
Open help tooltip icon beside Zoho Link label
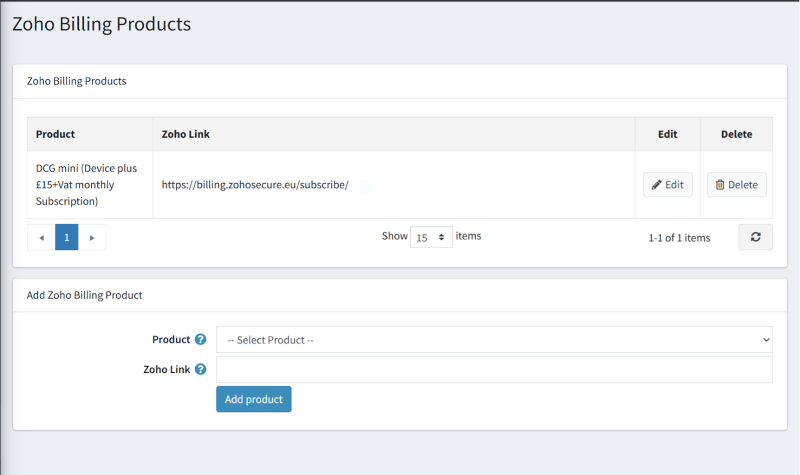tap(200, 369)
